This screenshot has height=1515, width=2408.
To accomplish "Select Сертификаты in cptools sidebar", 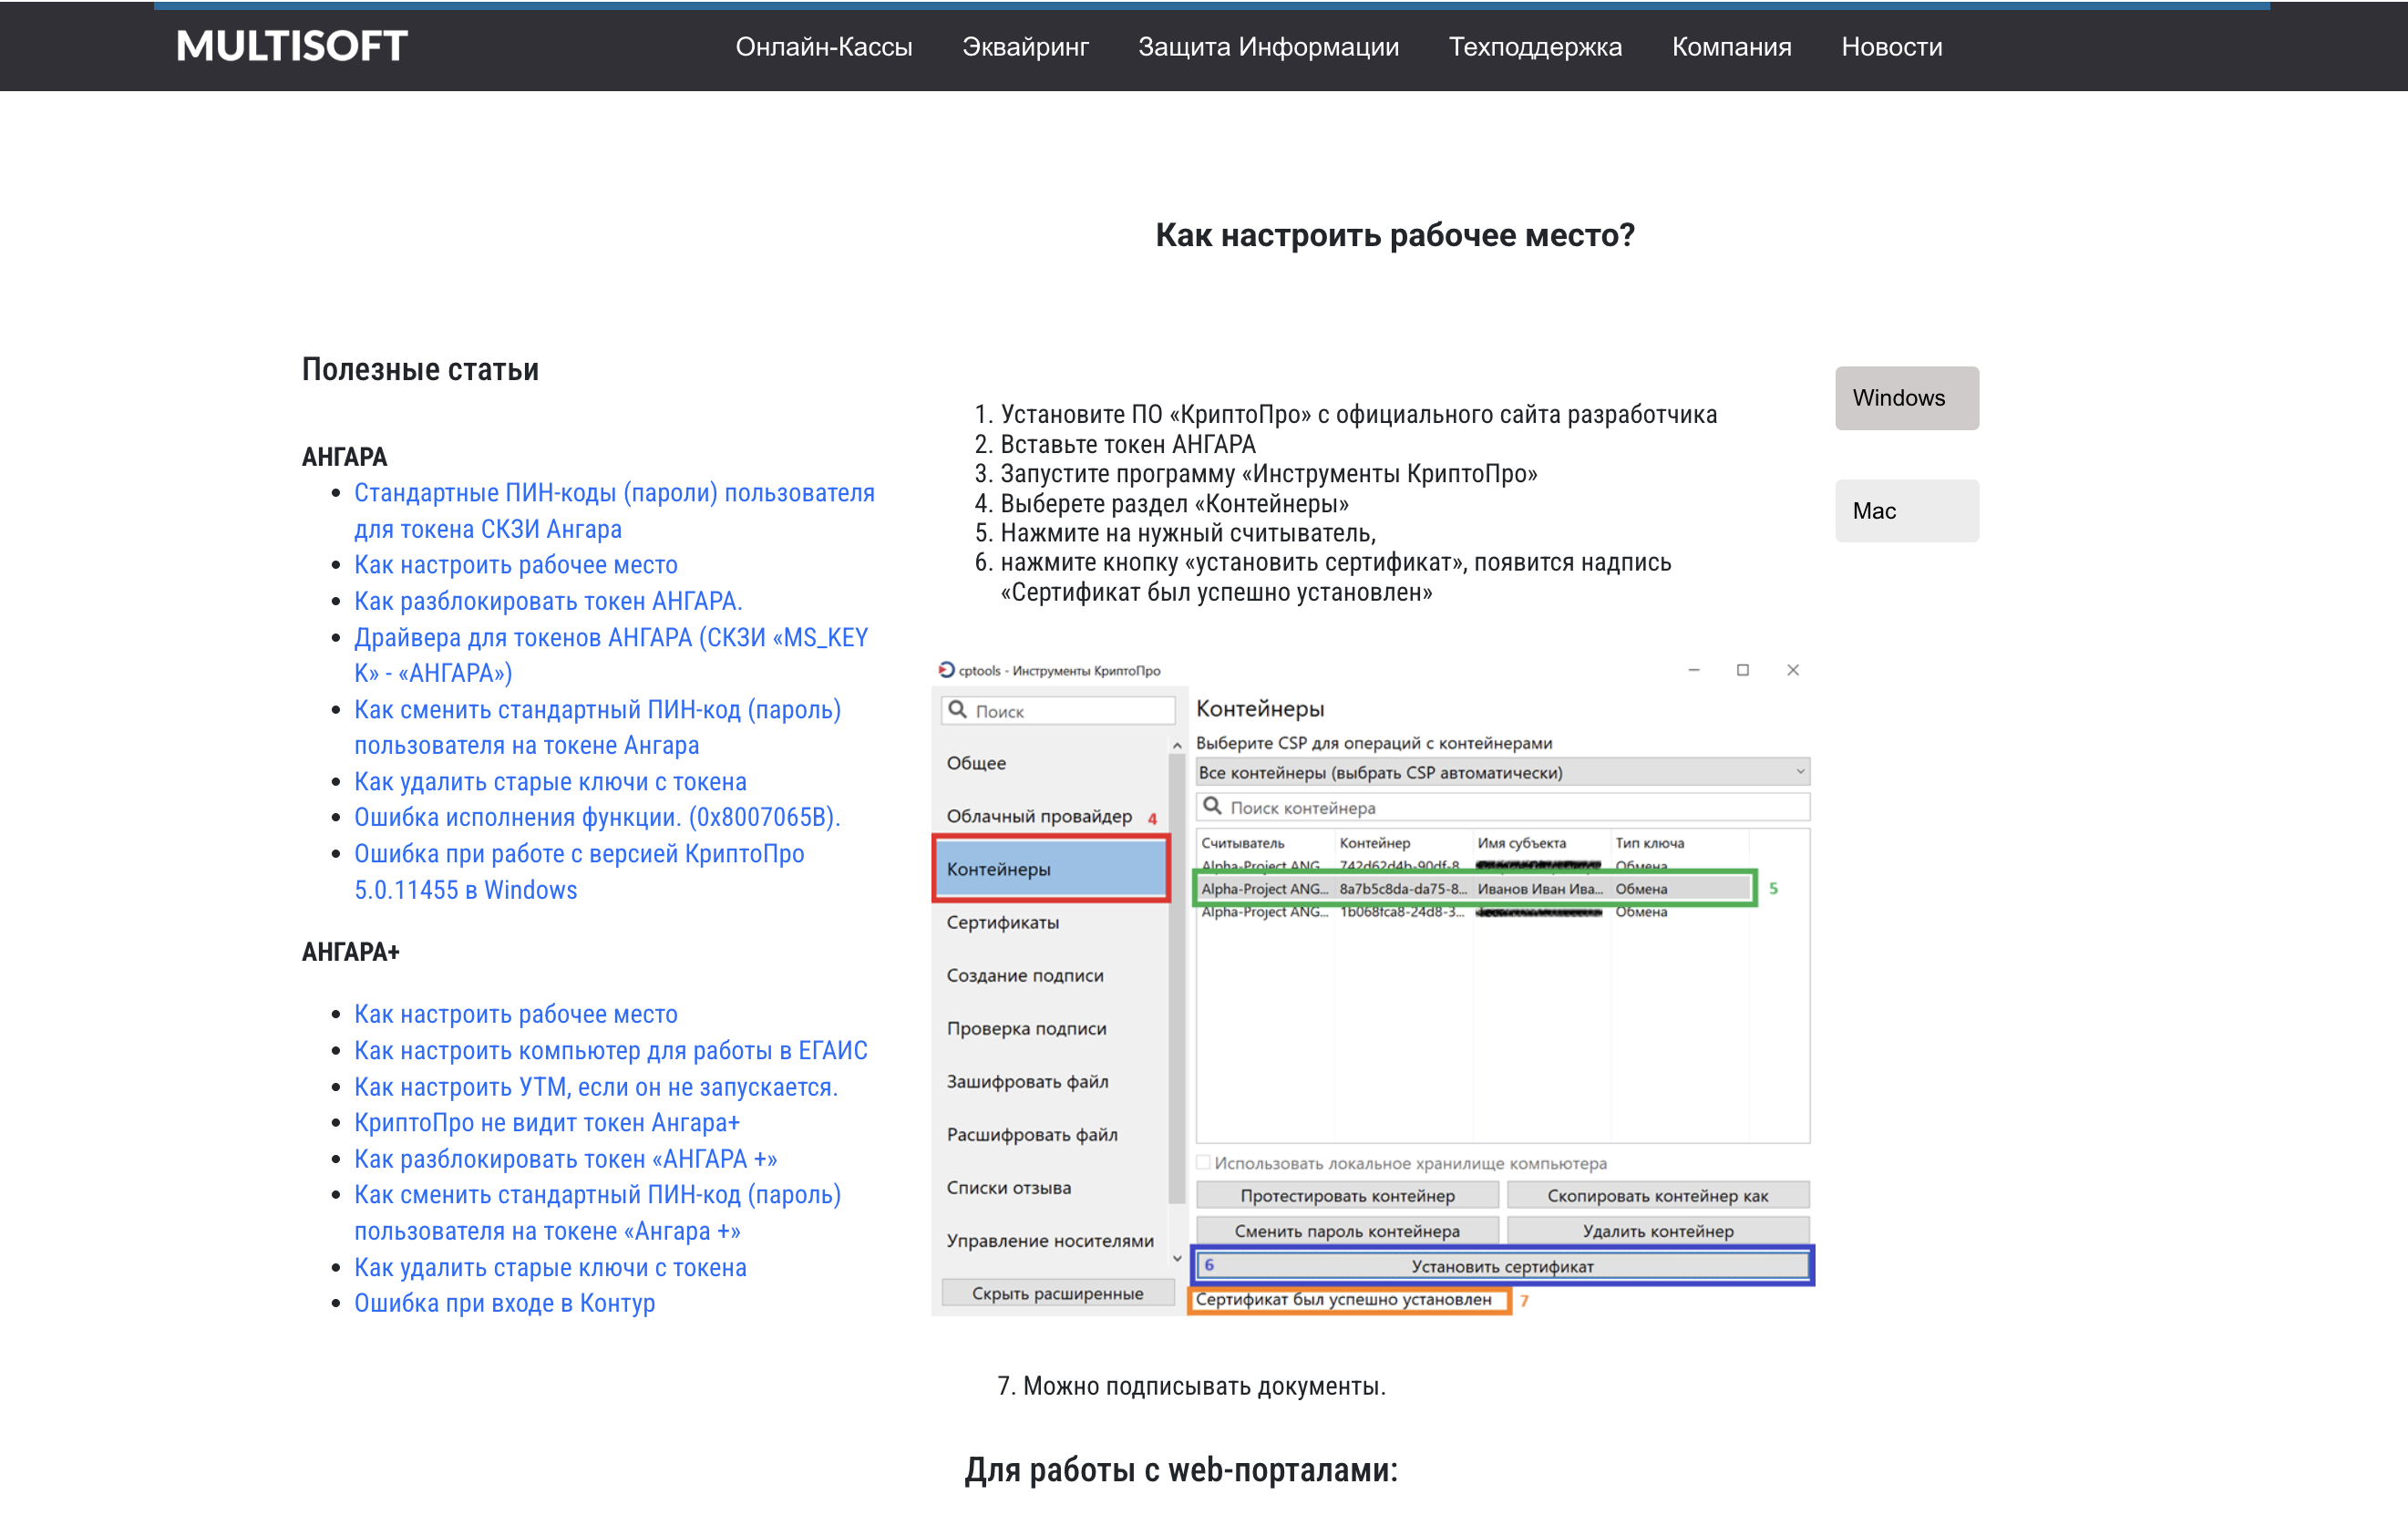I will coord(1002,922).
